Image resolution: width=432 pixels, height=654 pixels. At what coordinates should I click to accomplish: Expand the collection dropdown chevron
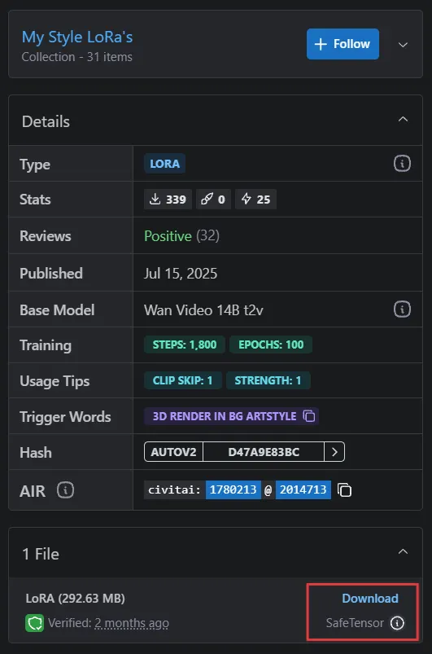point(403,45)
